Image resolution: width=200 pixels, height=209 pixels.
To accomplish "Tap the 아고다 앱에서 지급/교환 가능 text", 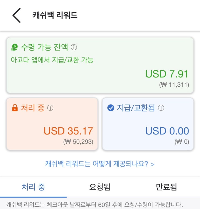I will coord(52,60).
